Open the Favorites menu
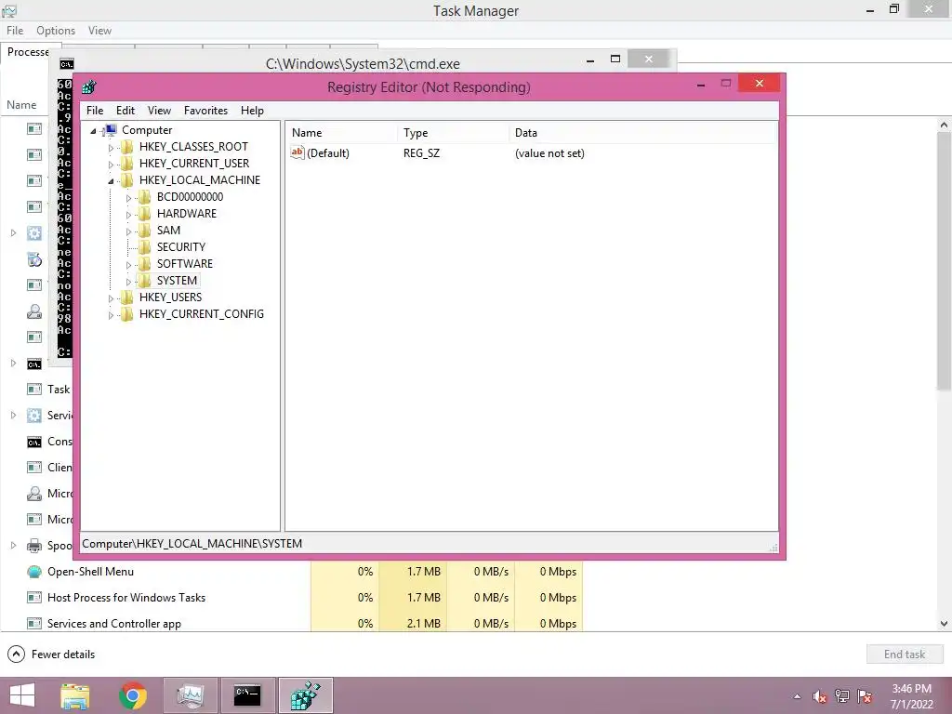The image size is (952, 714). click(205, 111)
